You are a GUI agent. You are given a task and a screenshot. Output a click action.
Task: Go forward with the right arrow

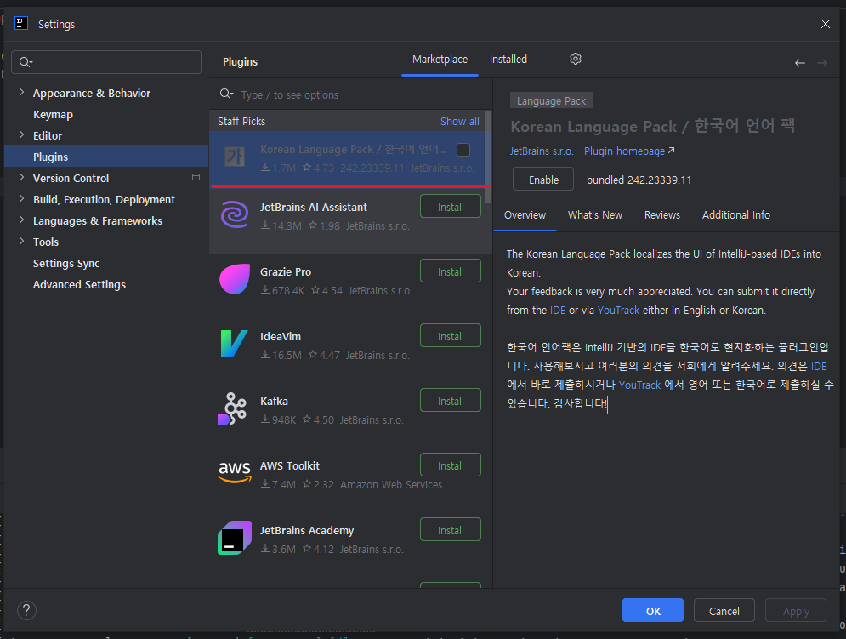pyautogui.click(x=821, y=63)
